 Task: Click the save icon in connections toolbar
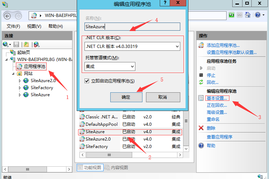point(16,44)
